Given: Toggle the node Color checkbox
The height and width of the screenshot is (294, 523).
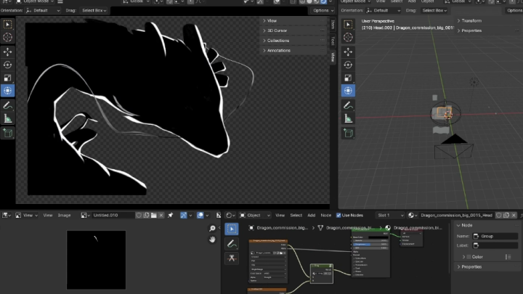Looking at the screenshot, I should [469, 257].
